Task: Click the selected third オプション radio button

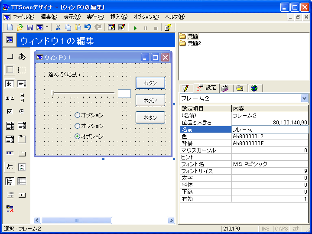Action: click(78, 136)
